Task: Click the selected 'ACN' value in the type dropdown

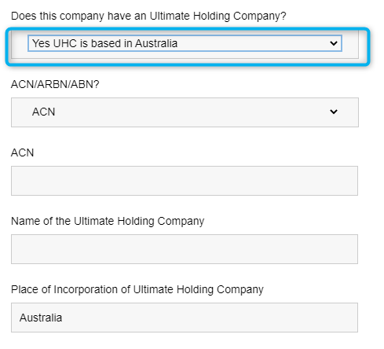Action: (44, 112)
